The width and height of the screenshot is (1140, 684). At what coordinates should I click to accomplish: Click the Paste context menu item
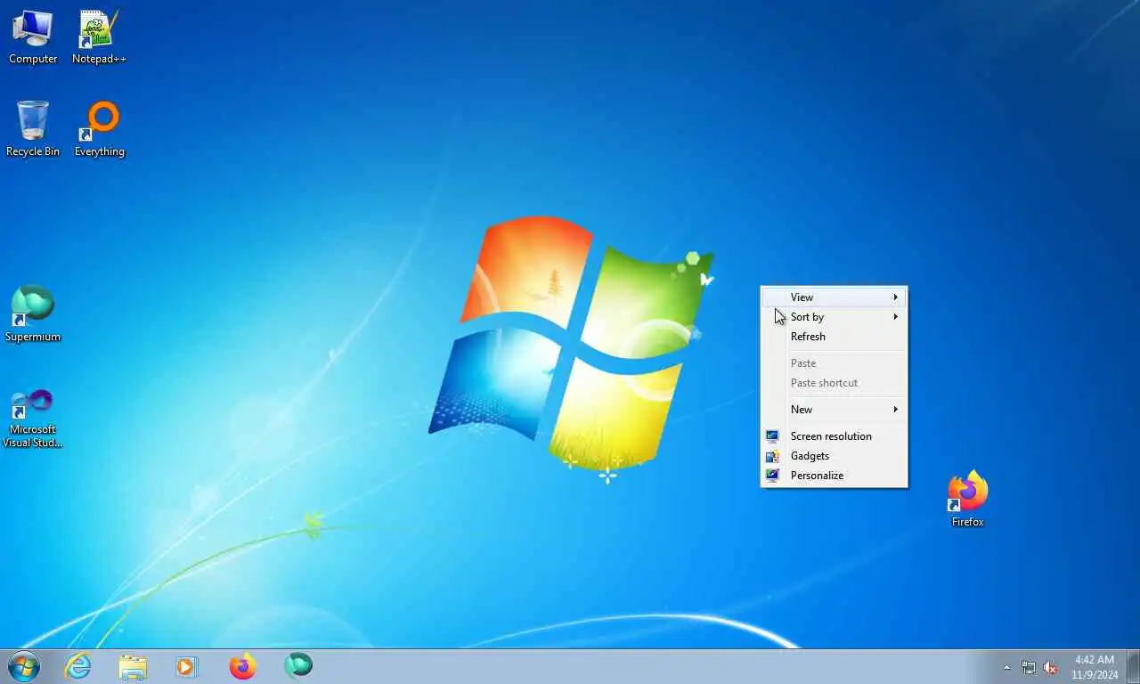pyautogui.click(x=834, y=363)
